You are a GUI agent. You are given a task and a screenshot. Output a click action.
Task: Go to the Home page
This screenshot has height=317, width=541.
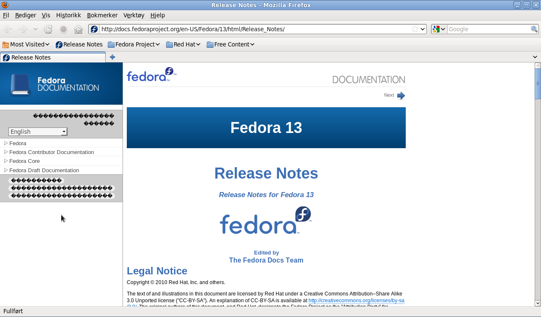tap(78, 29)
